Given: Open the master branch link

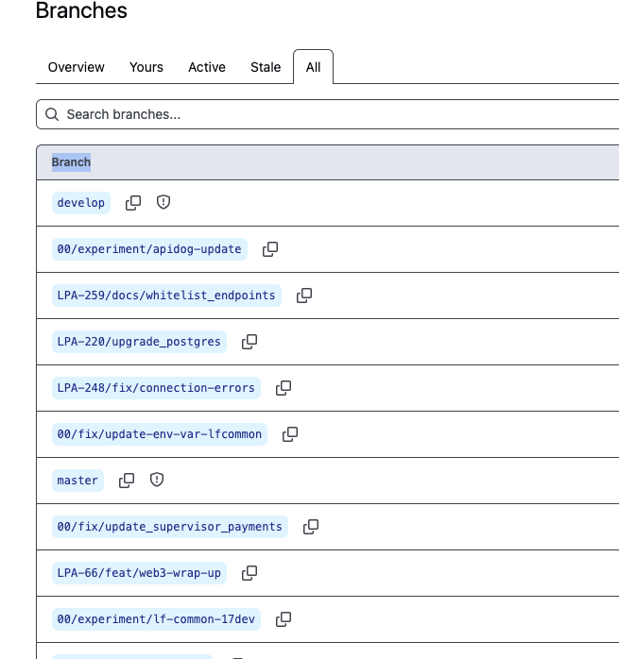Looking at the screenshot, I should pyautogui.click(x=77, y=481).
